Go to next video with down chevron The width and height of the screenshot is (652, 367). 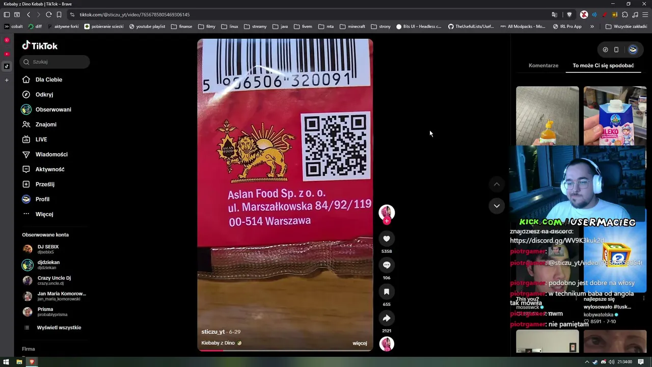[x=497, y=206]
